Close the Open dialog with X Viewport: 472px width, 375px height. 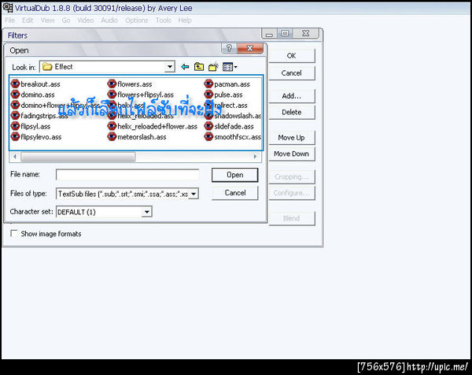point(250,48)
